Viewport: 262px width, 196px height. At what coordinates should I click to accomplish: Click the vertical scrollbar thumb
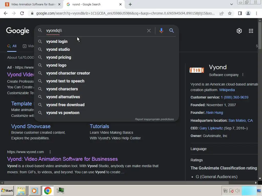pos(260,35)
